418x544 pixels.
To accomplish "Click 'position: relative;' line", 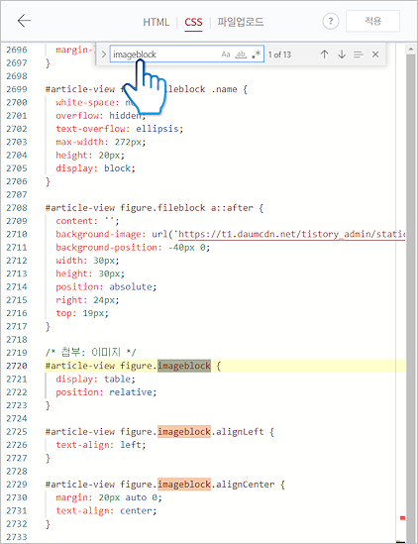I will 106,392.
